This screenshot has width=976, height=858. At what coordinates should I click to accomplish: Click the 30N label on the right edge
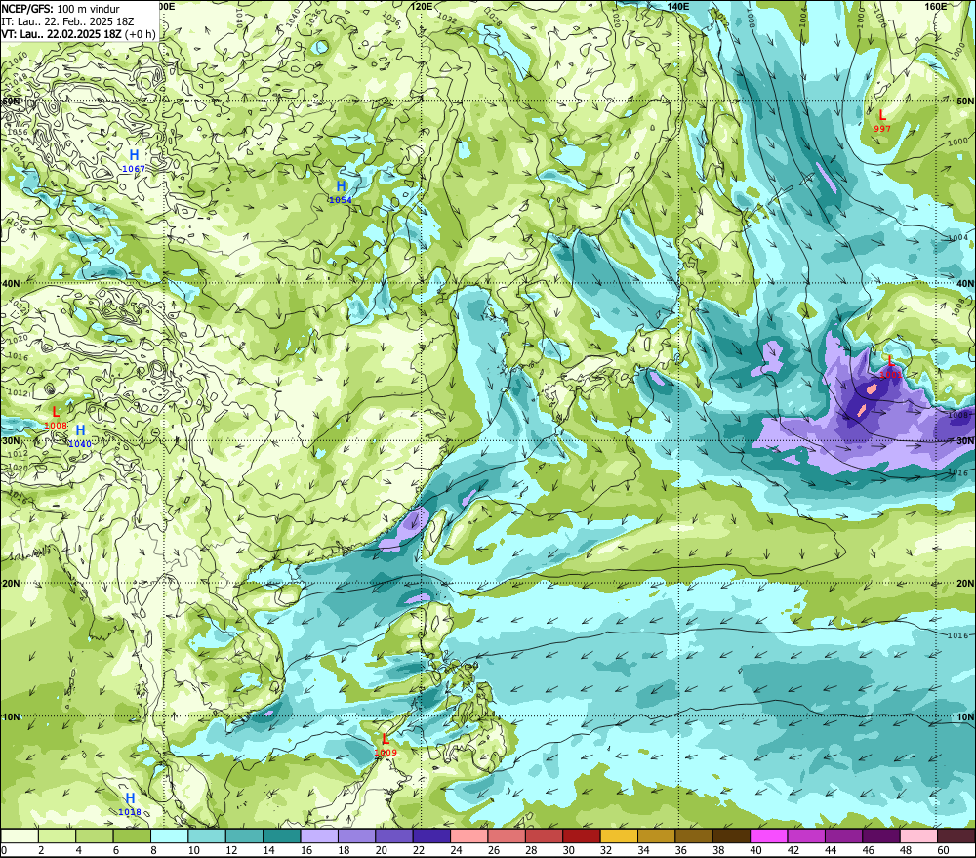click(x=965, y=441)
